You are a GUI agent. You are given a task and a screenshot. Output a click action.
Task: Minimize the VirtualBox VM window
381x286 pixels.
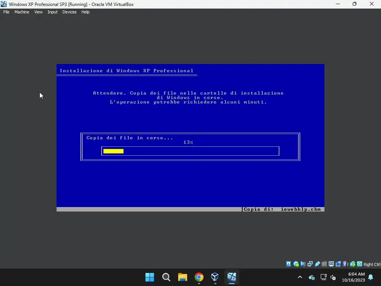pos(338,4)
